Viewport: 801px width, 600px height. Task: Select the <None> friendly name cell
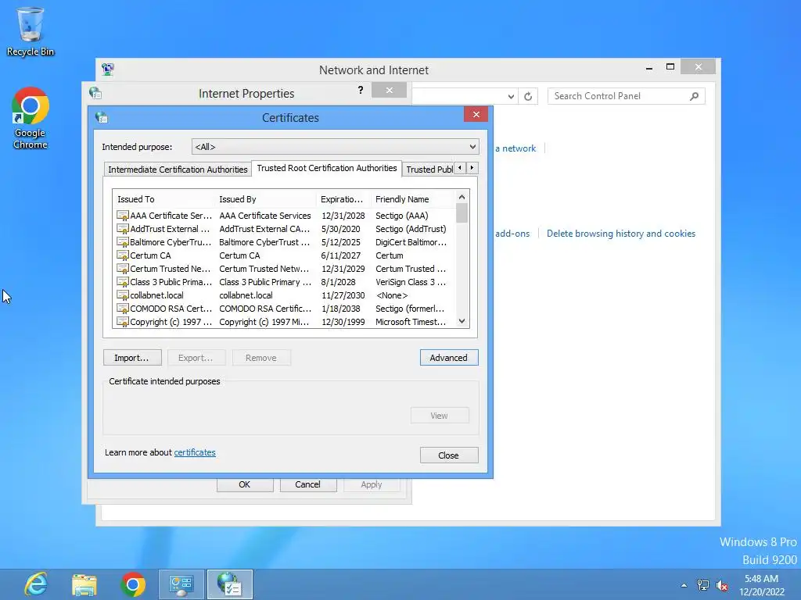(x=392, y=295)
